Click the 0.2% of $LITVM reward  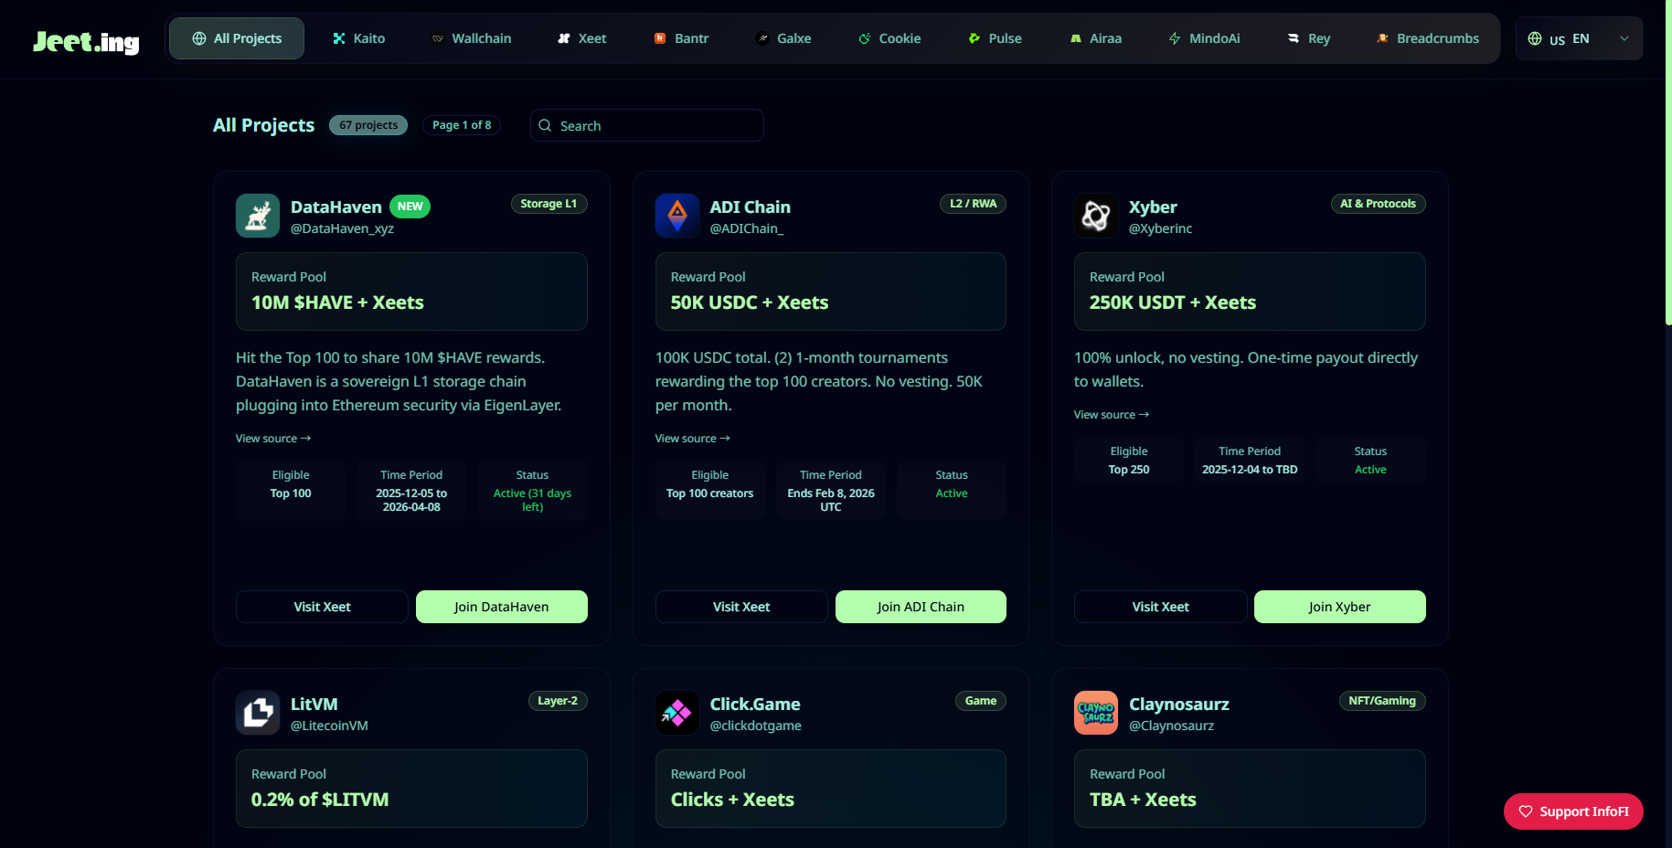point(320,800)
